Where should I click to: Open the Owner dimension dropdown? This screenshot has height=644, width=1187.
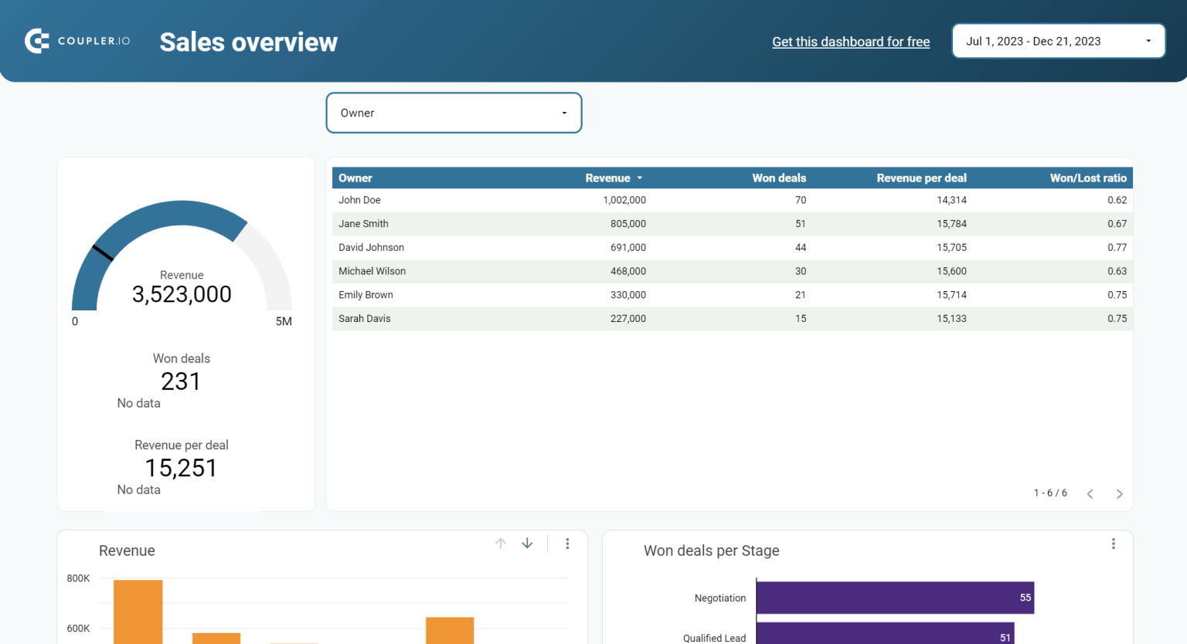[x=454, y=113]
